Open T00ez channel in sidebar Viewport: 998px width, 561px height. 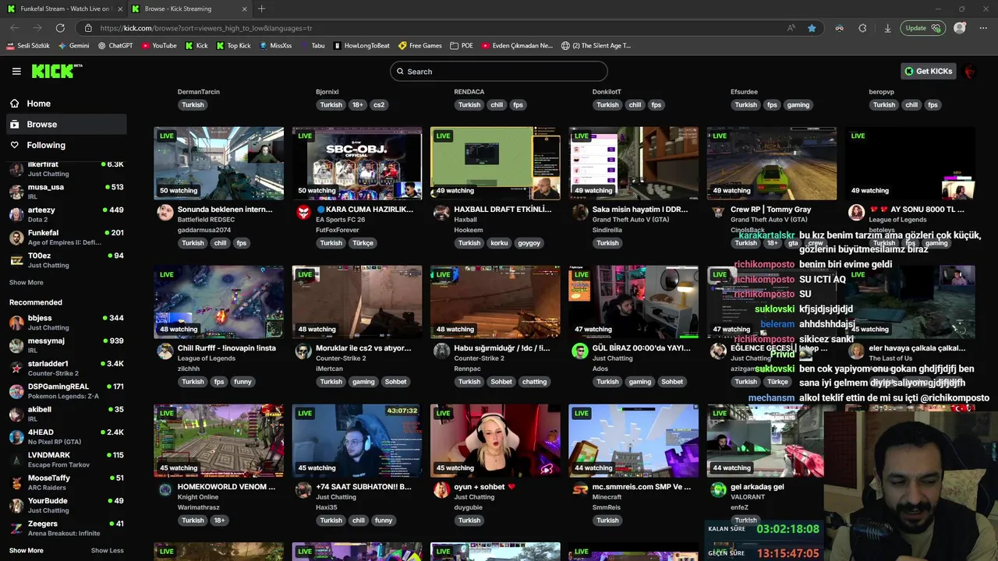click(x=66, y=259)
